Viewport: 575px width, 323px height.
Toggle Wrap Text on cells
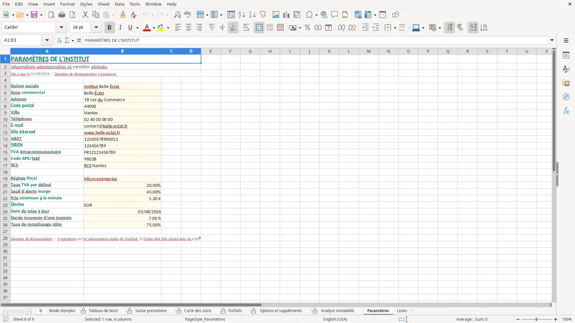pos(246,28)
